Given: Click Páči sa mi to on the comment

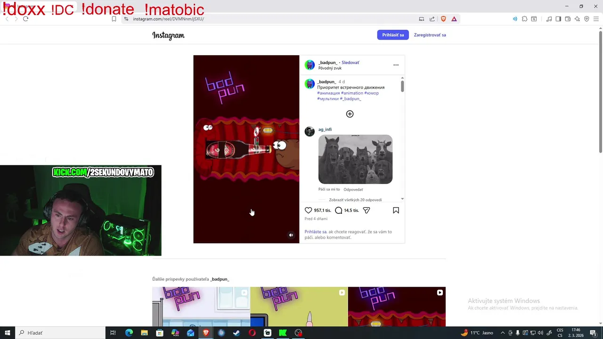Looking at the screenshot, I should (329, 189).
